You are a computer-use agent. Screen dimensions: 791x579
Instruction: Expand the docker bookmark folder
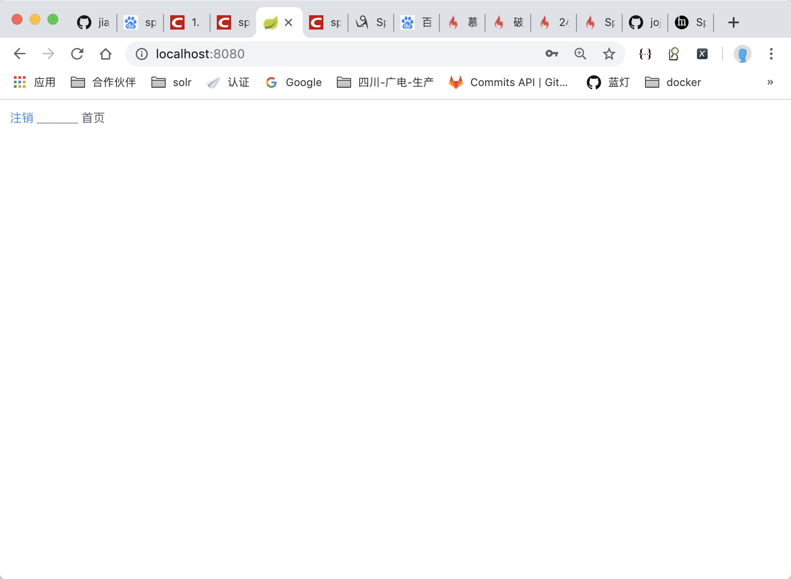(x=673, y=82)
